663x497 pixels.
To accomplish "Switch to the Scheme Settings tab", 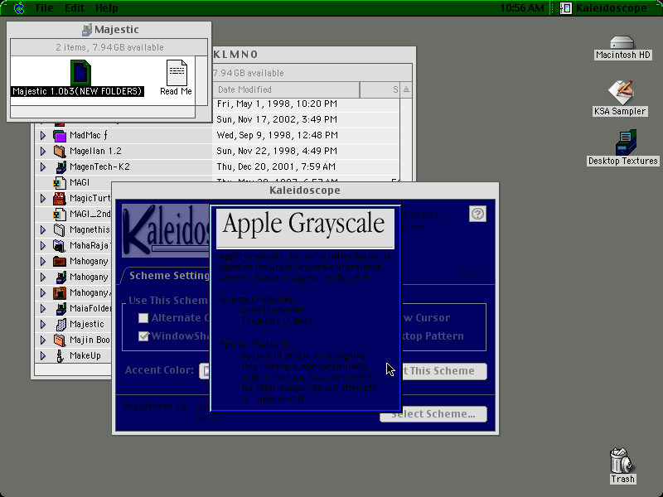I will click(x=168, y=276).
